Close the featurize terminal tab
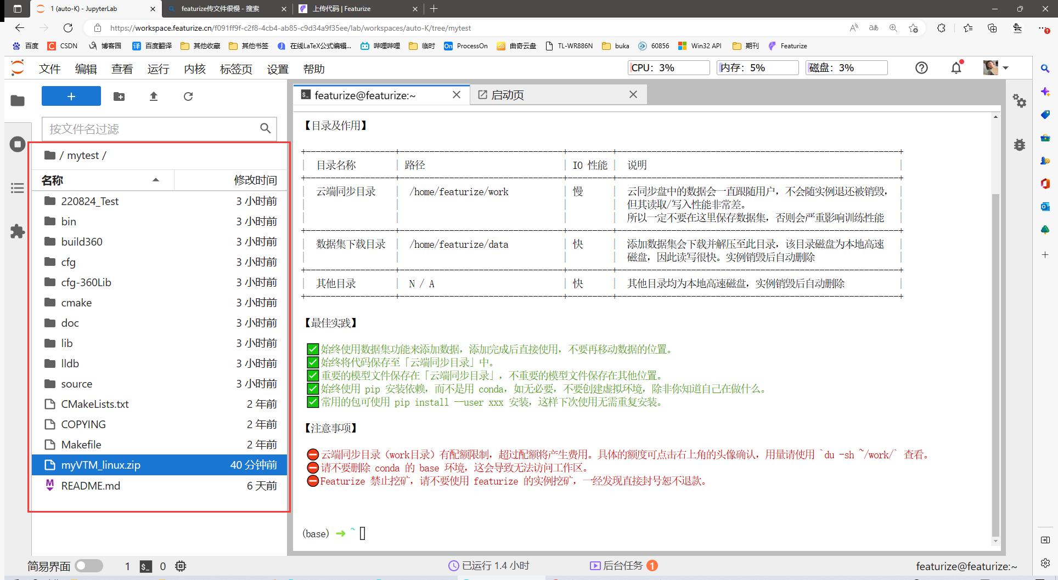Image resolution: width=1058 pixels, height=580 pixels. click(457, 95)
